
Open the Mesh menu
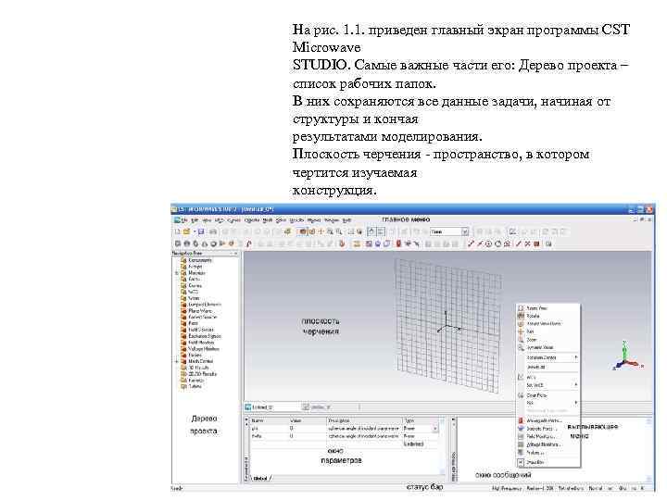[x=268, y=220]
